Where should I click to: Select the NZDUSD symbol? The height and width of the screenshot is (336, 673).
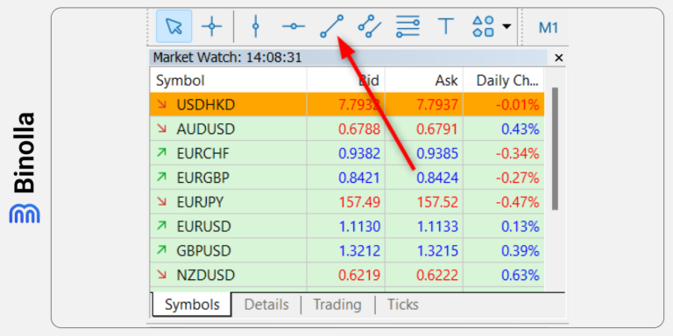pyautogui.click(x=206, y=275)
